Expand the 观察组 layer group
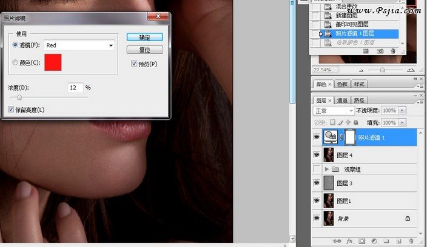Screen dimensions: 427x247 [x=328, y=170]
